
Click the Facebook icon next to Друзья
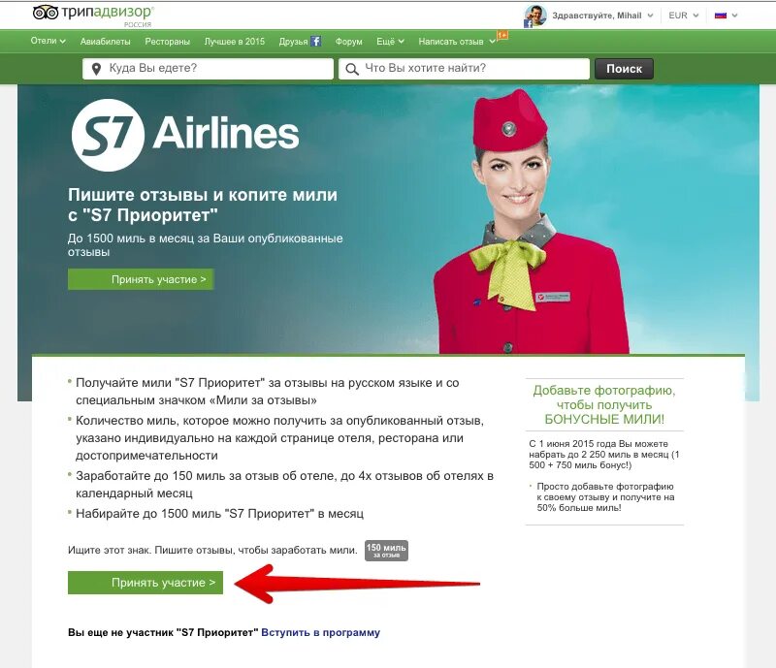pyautogui.click(x=316, y=41)
